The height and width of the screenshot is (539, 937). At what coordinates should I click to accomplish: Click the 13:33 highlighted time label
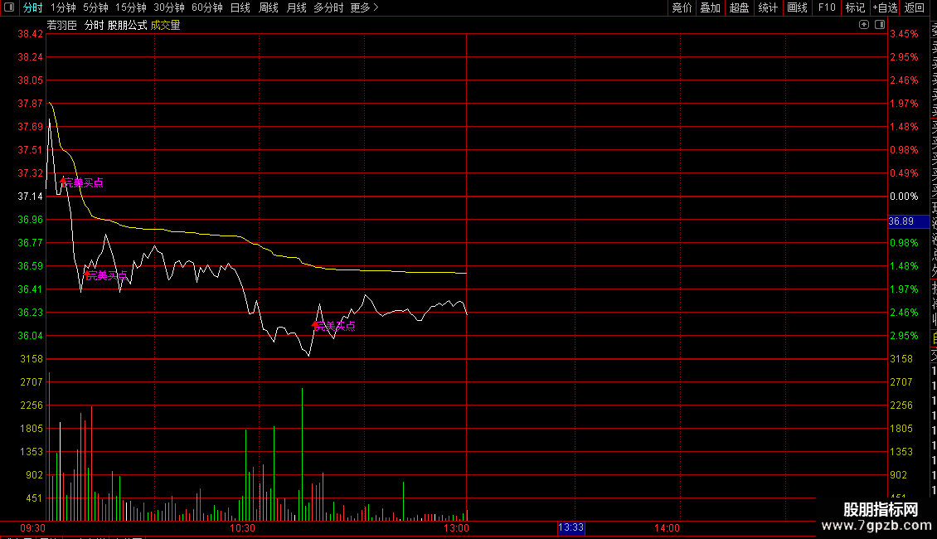coord(570,527)
